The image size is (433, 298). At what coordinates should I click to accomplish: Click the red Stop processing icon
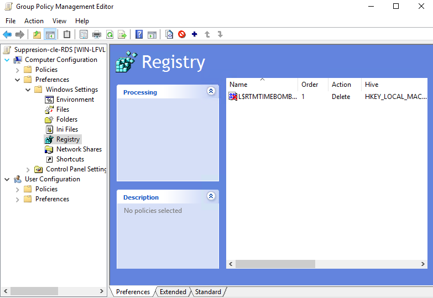pos(182,34)
